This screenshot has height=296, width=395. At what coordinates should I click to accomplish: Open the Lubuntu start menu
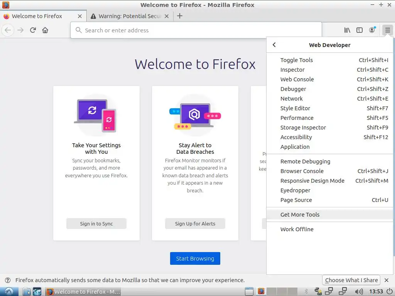point(9,291)
